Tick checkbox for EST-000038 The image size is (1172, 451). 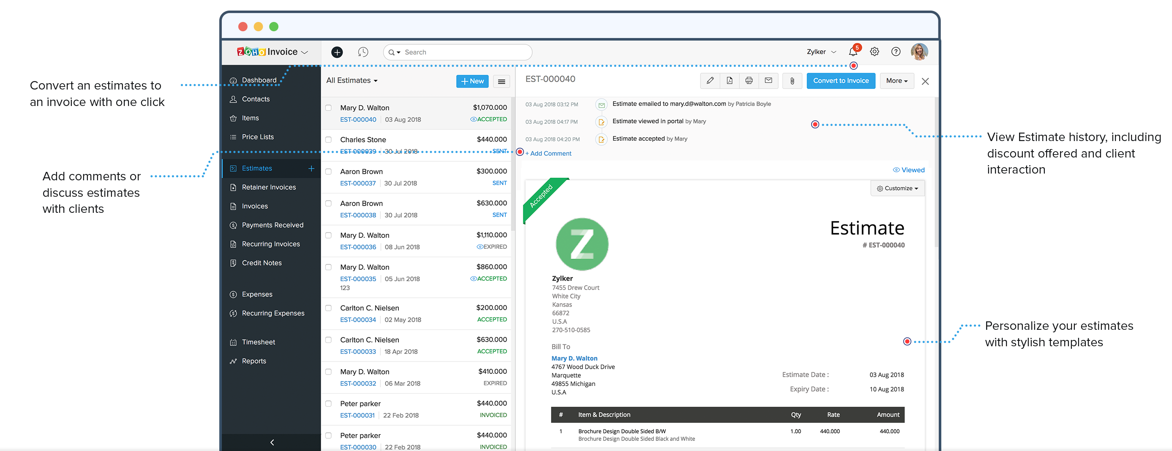pyautogui.click(x=328, y=203)
